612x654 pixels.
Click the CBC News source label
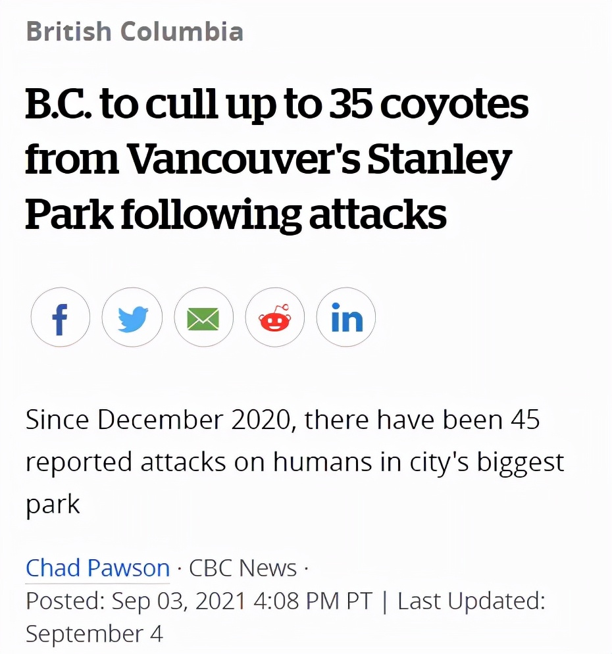(243, 568)
